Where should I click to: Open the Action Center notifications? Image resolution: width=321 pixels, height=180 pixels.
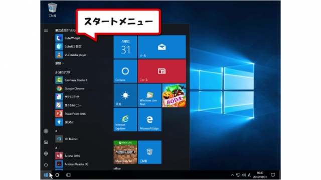pos(273,175)
